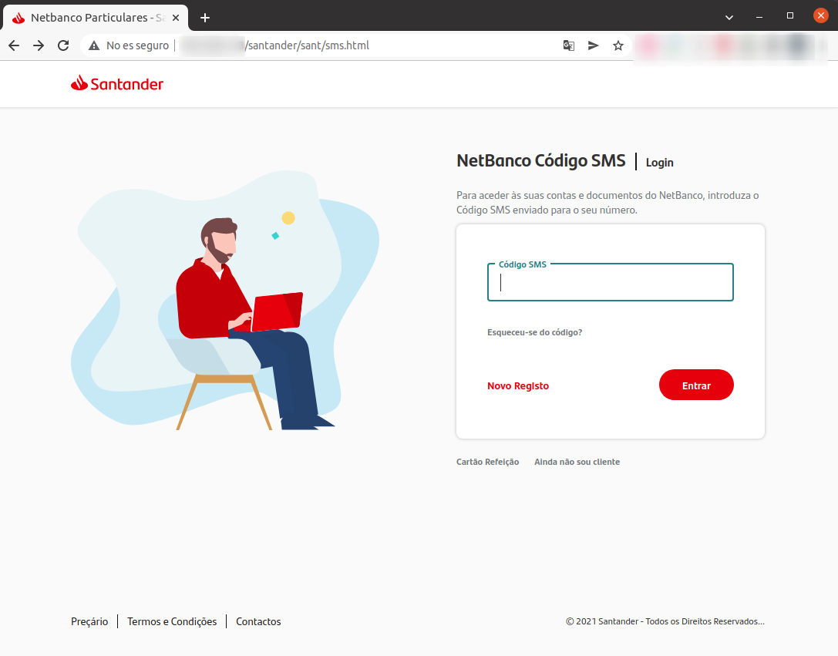Image resolution: width=838 pixels, height=656 pixels.
Task: Minimize the browser window
Action: (759, 17)
